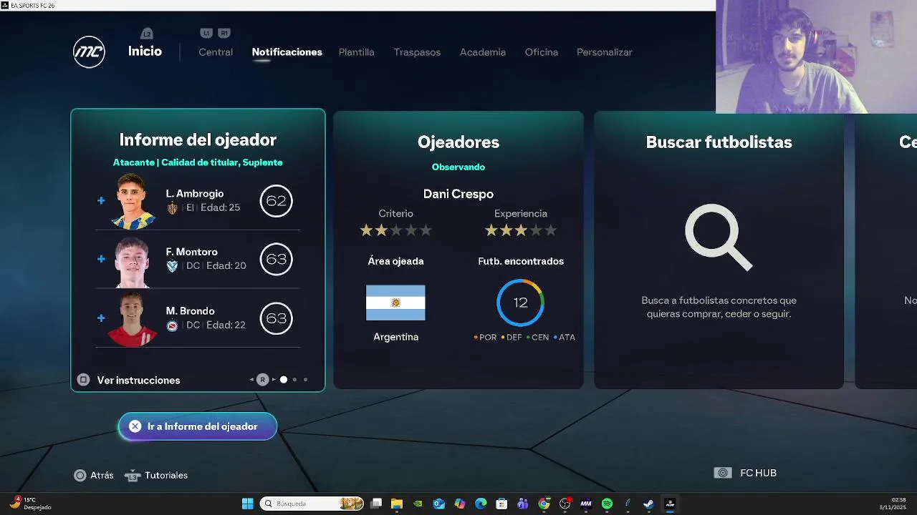917x515 pixels.
Task: Switch to the Central tab
Action: point(216,52)
